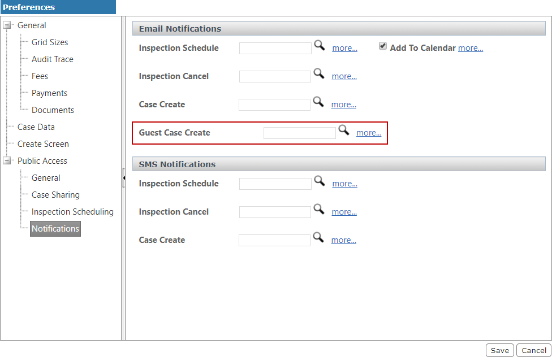The height and width of the screenshot is (357, 552).
Task: Click the Cancel button
Action: tap(533, 350)
